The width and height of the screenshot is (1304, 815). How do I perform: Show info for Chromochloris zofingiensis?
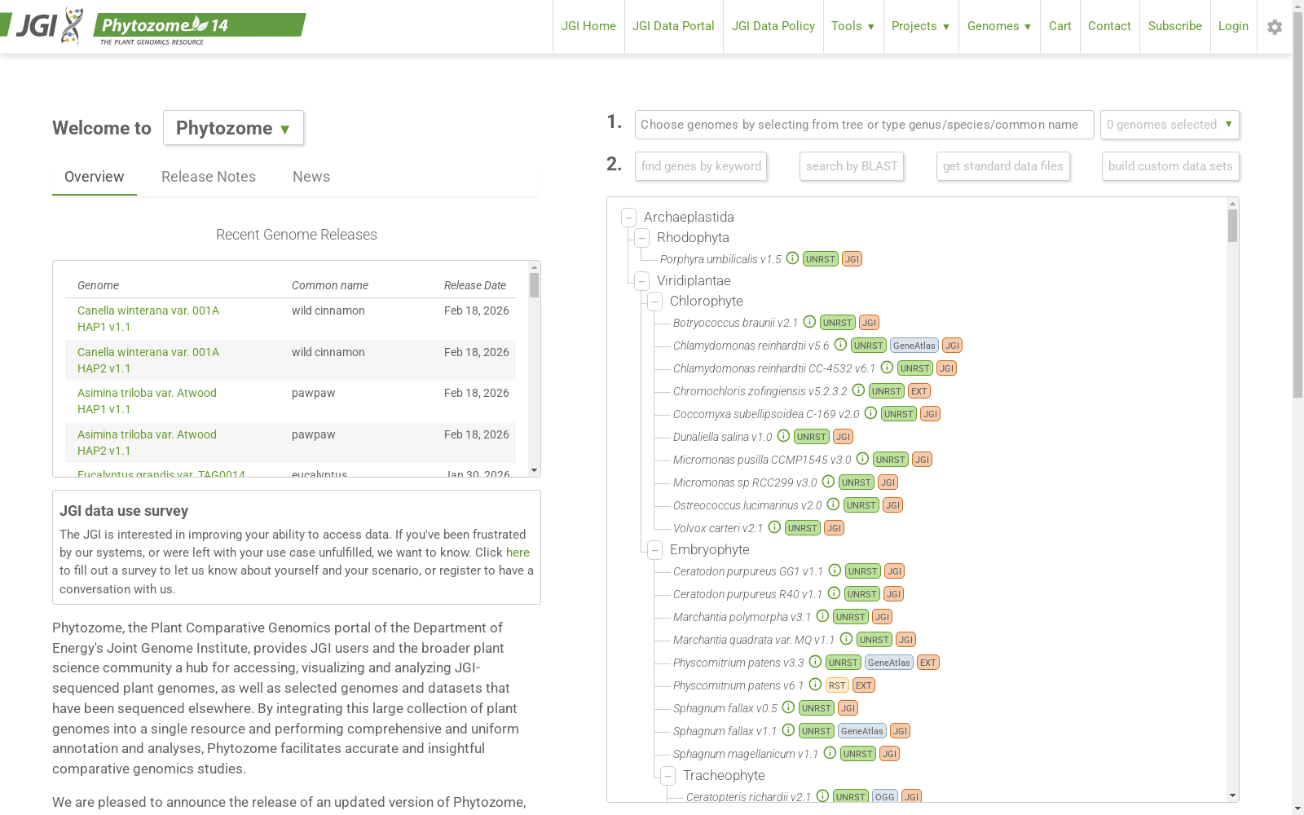tap(858, 390)
